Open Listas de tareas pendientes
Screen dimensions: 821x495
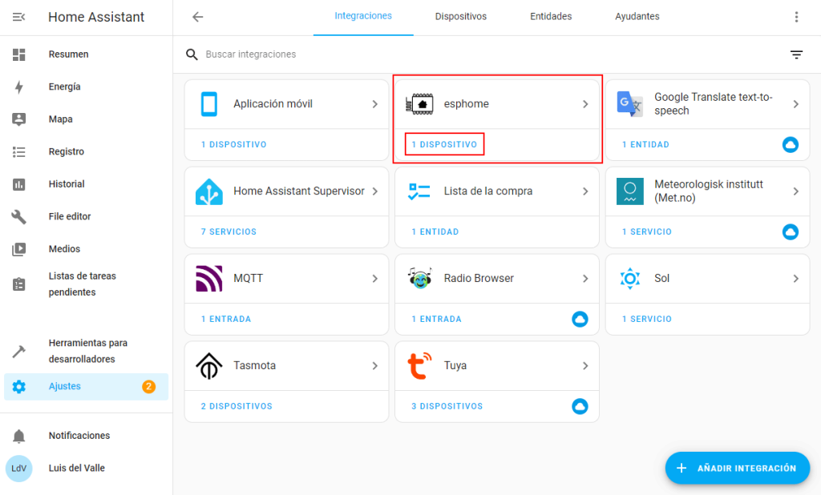(x=87, y=284)
